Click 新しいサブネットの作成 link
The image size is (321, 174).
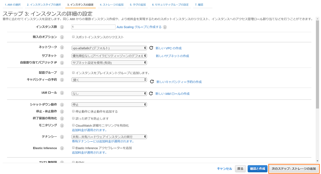173,56
